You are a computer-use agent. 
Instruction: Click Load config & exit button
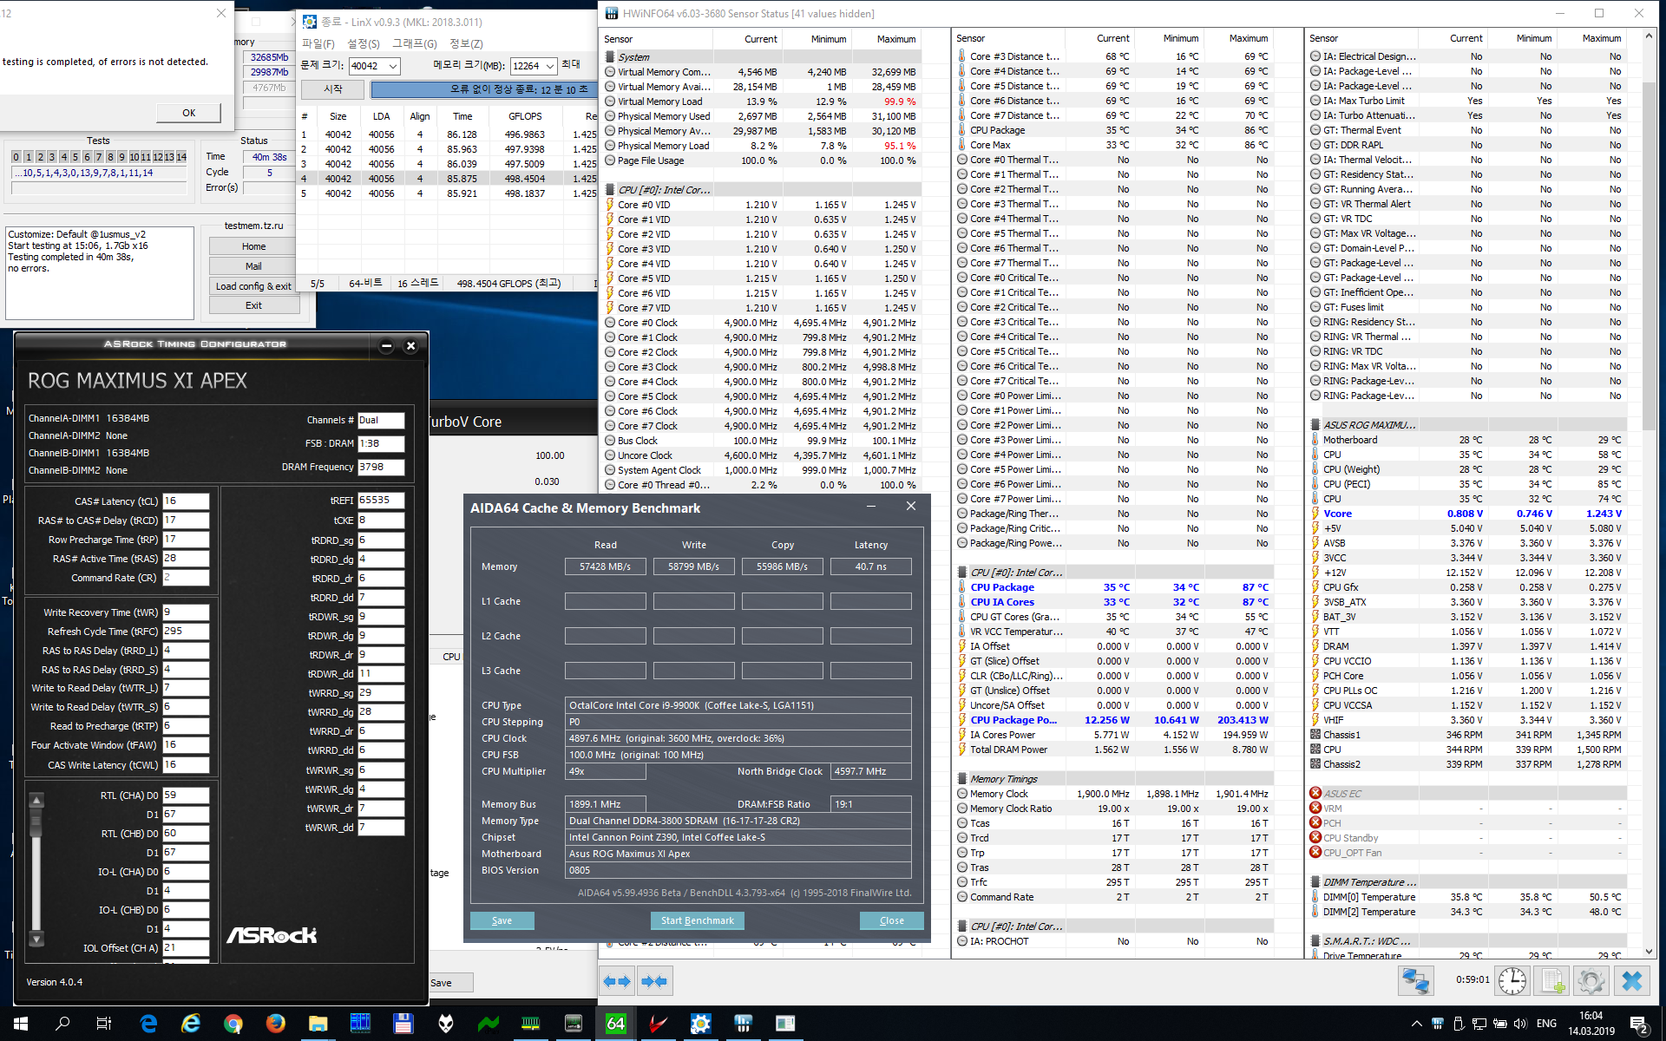(x=253, y=286)
